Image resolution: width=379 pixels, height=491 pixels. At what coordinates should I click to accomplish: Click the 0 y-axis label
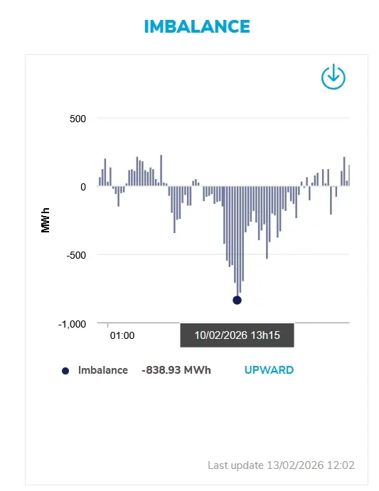pyautogui.click(x=83, y=187)
